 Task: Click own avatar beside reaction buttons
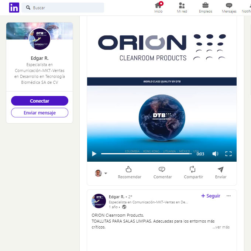98,173
